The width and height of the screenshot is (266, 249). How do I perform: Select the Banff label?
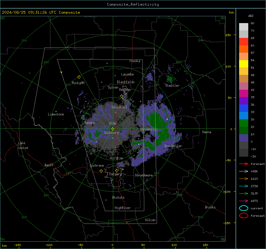click(x=49, y=165)
